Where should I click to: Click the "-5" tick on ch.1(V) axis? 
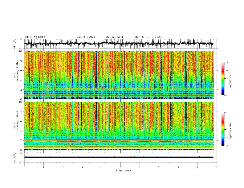click(21, 49)
